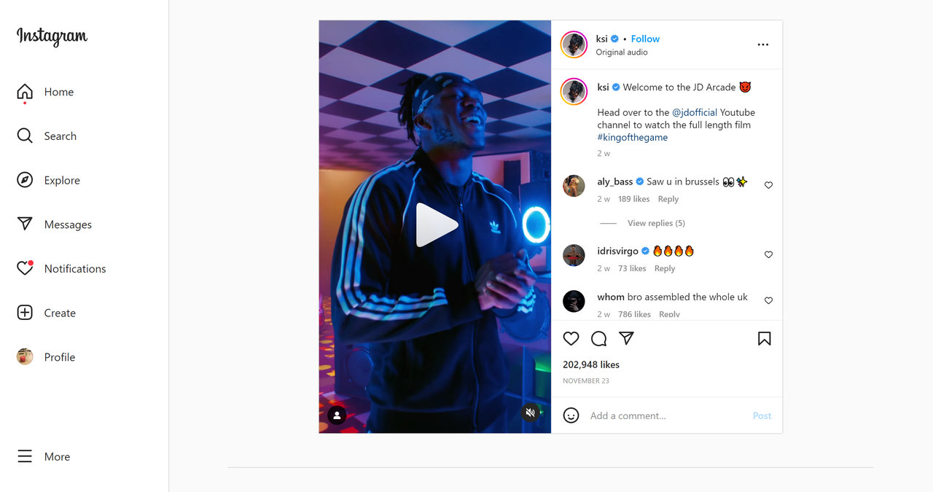
Task: Open the three-dots post options menu
Action: 763,44
